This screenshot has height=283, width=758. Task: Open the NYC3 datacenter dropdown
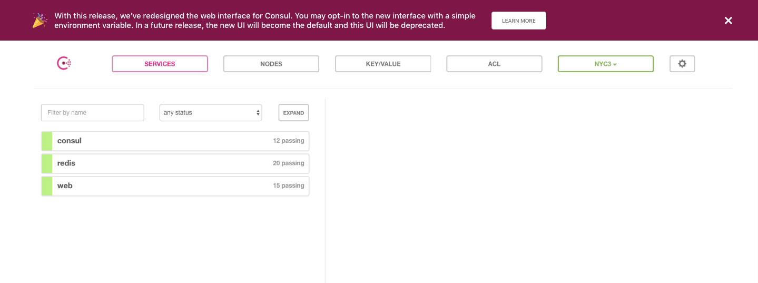[x=605, y=64]
